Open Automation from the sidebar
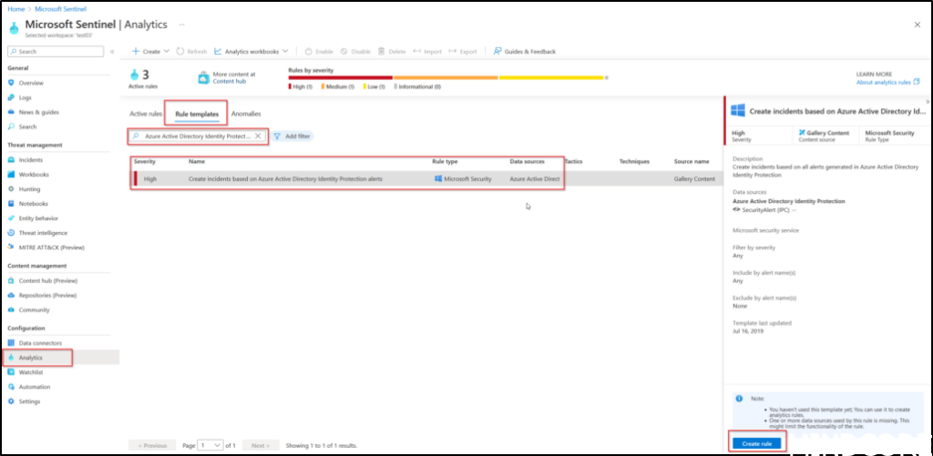 35,387
